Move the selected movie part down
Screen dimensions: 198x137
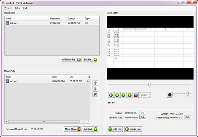95,89
